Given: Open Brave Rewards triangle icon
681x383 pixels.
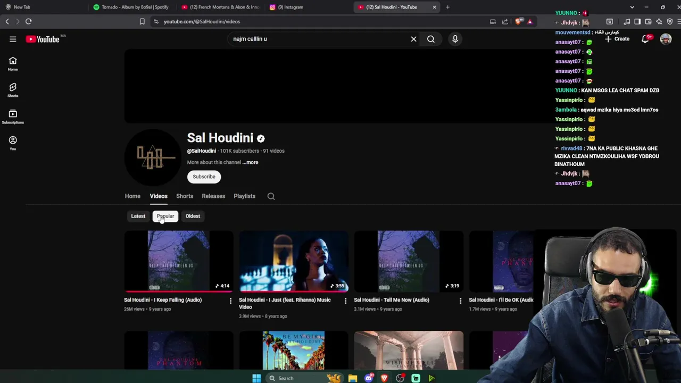Looking at the screenshot, I should coord(530,21).
